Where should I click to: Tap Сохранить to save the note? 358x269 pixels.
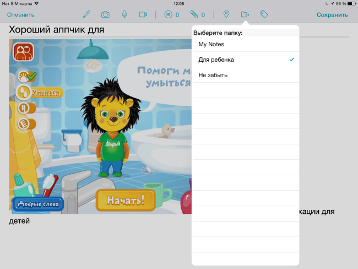point(332,15)
